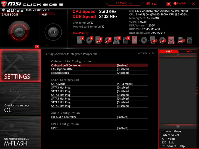Click the CPU Speed 3.60 GHz readout
This screenshot has height=149, width=199.
click(94, 12)
